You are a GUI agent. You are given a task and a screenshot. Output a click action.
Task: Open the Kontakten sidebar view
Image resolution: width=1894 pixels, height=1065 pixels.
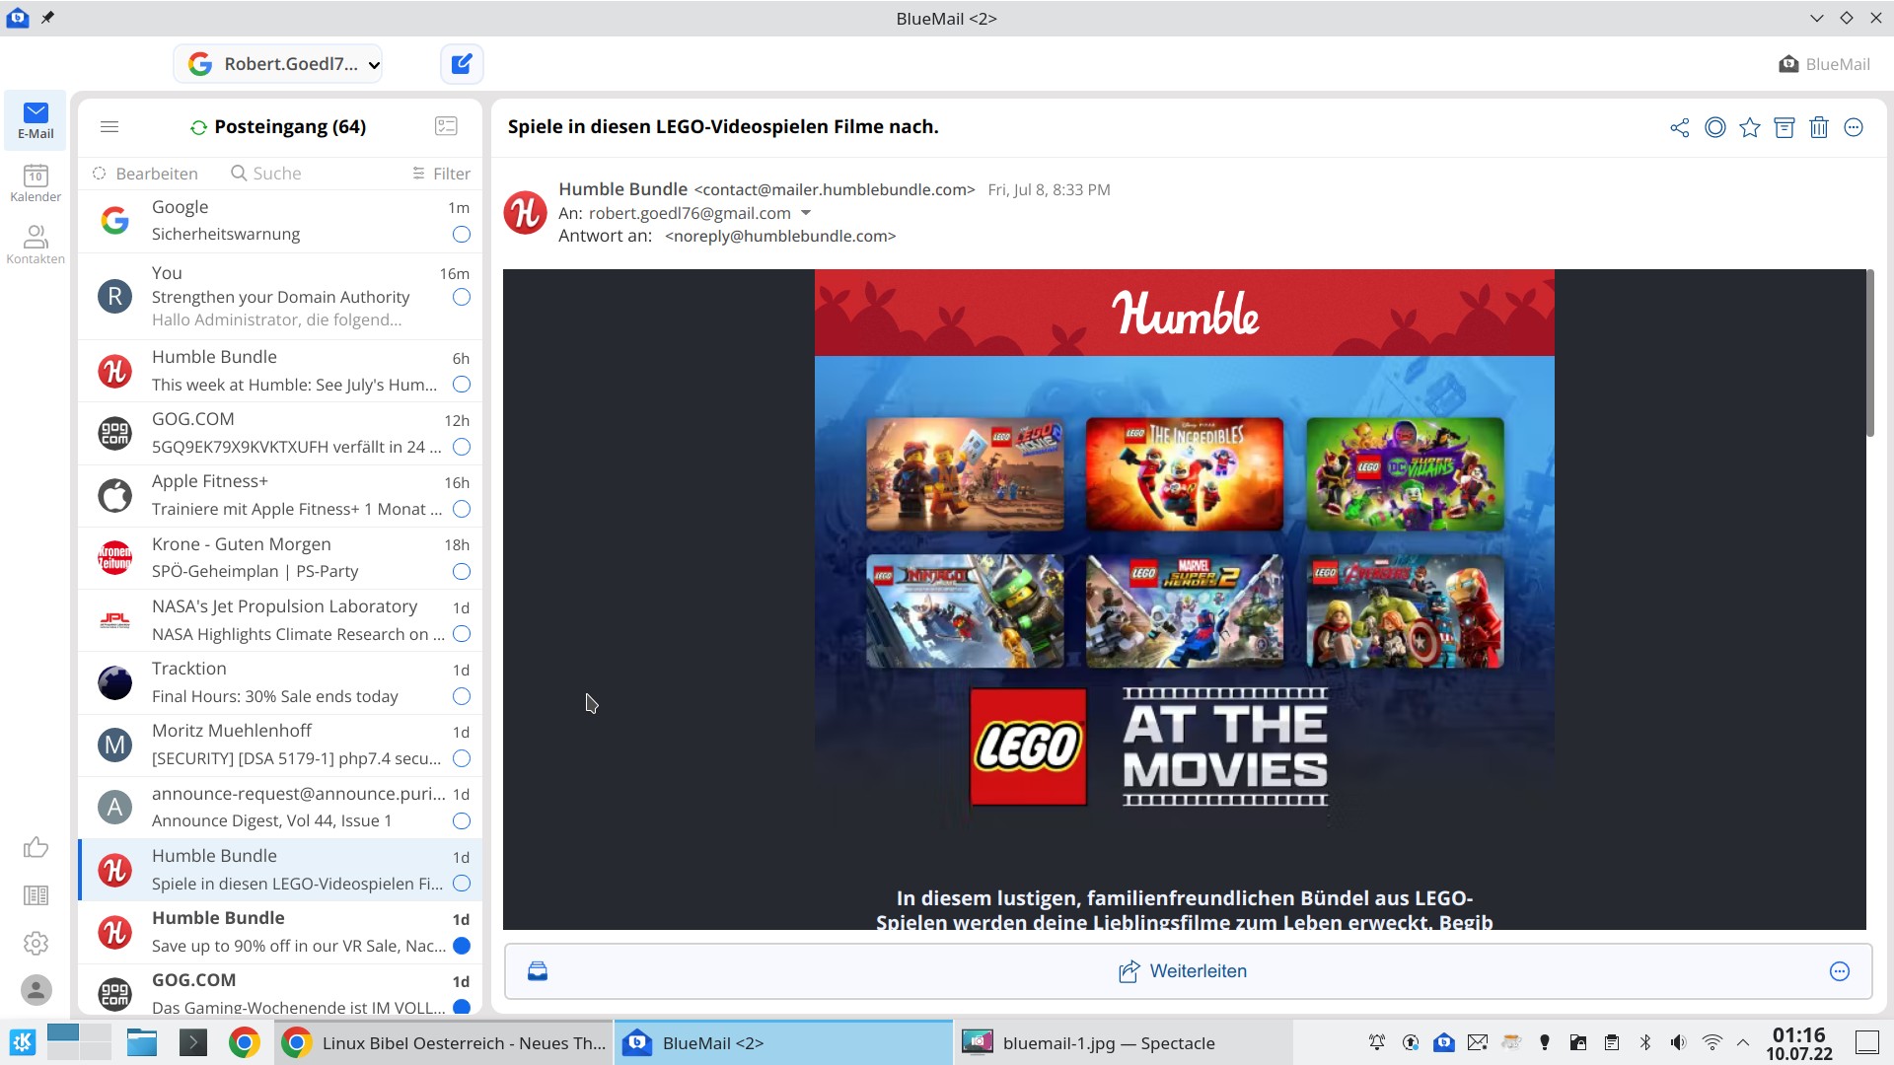click(36, 245)
